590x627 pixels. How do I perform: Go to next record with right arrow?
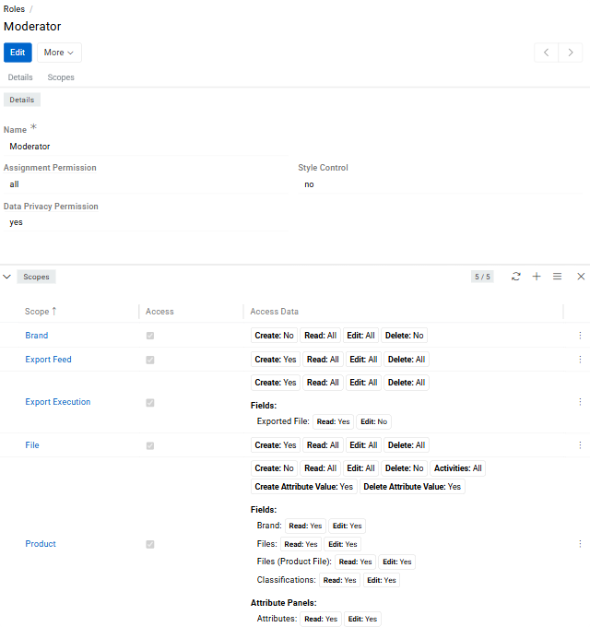[x=571, y=53]
